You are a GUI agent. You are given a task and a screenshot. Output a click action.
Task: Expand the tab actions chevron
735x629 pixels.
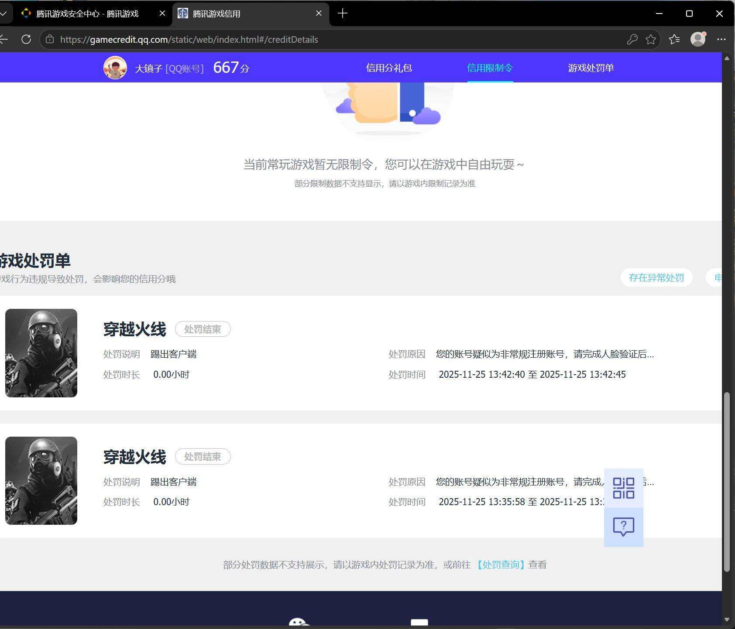pyautogui.click(x=3, y=14)
